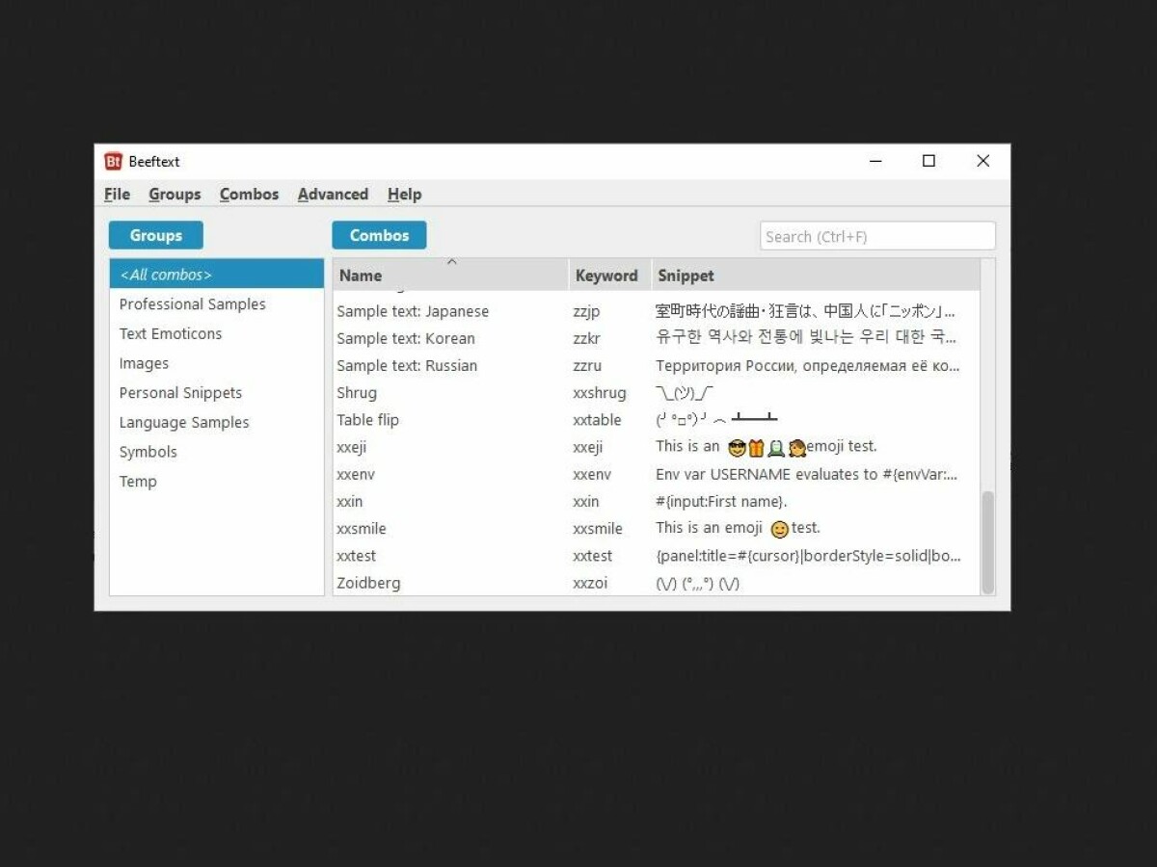This screenshot has width=1157, height=867.
Task: Click the Name column sort indicator
Action: coord(451,261)
